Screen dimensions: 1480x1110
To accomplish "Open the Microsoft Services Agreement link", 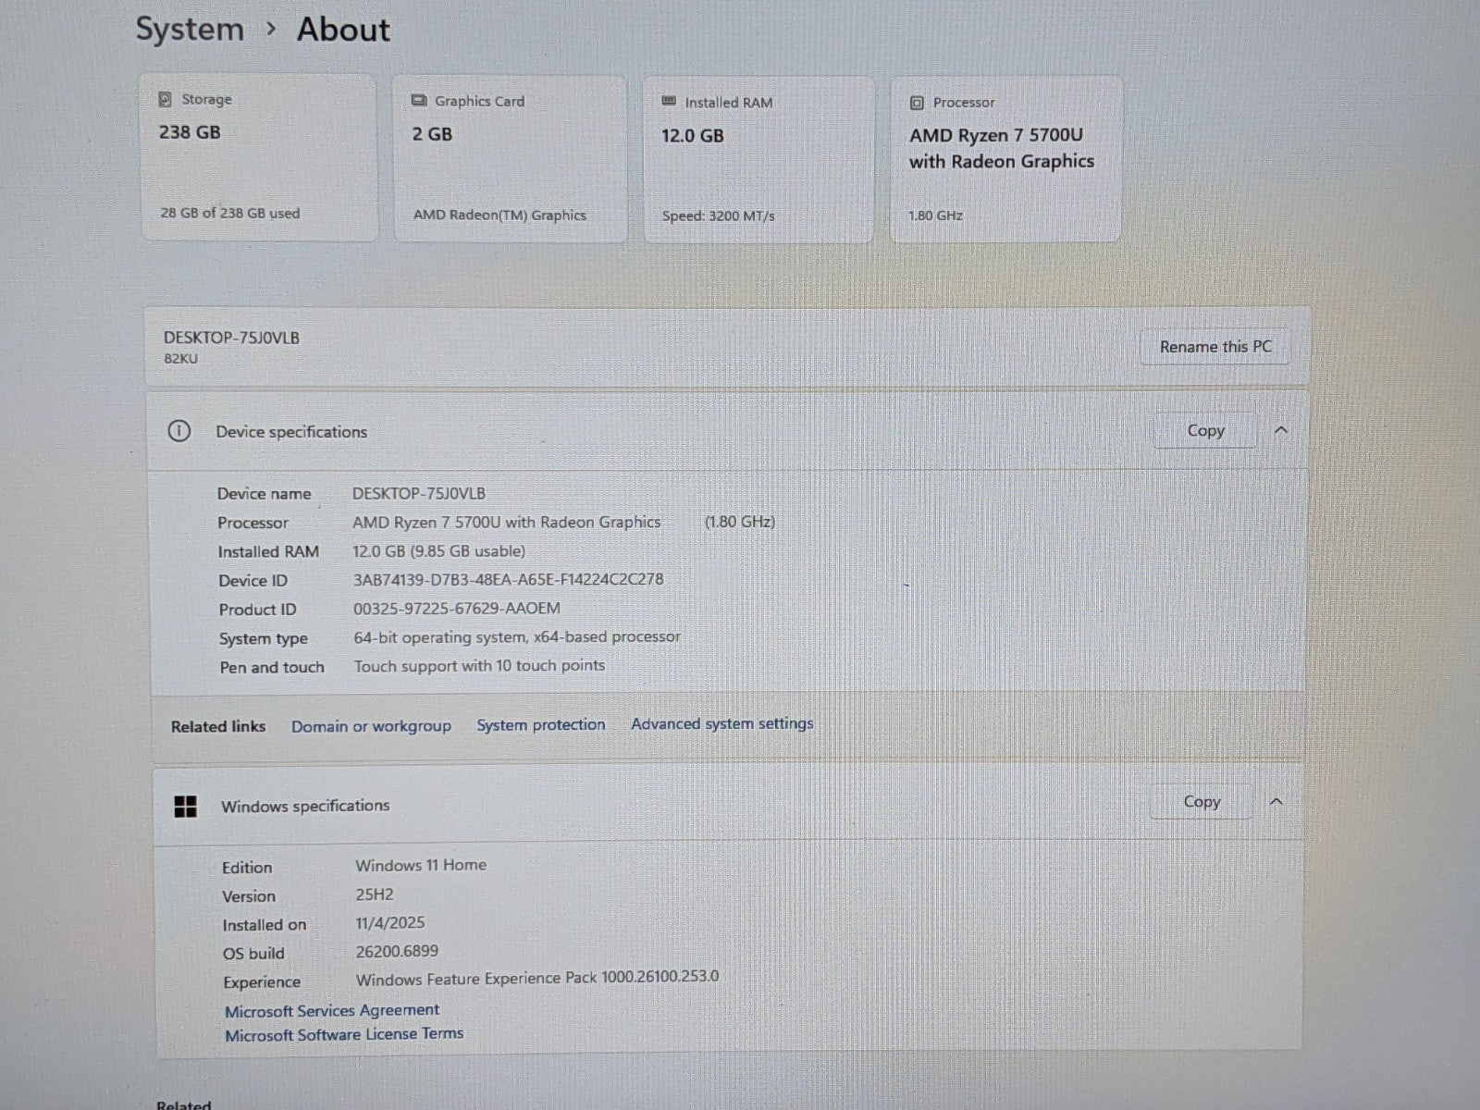I will point(332,1010).
